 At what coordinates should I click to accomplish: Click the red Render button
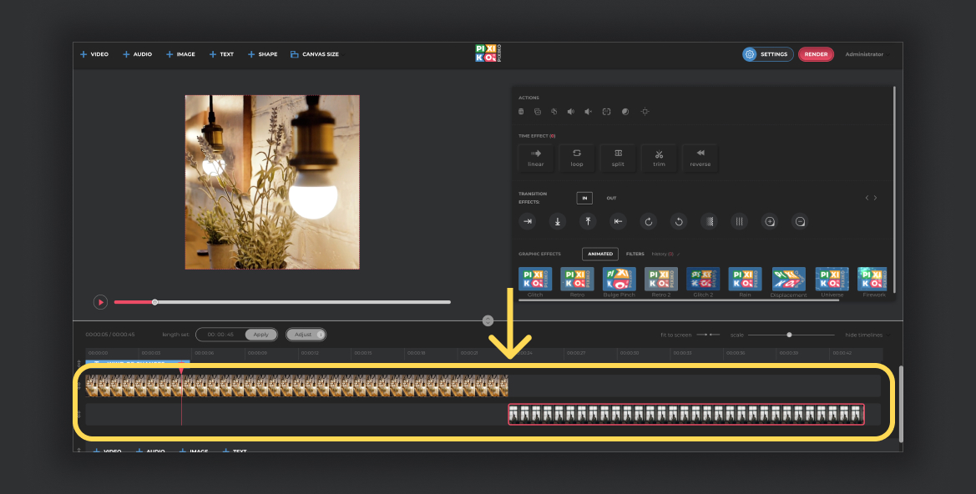pyautogui.click(x=816, y=54)
